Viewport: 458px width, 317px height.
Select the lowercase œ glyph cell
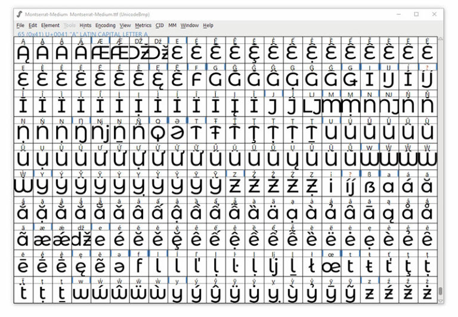332,263
